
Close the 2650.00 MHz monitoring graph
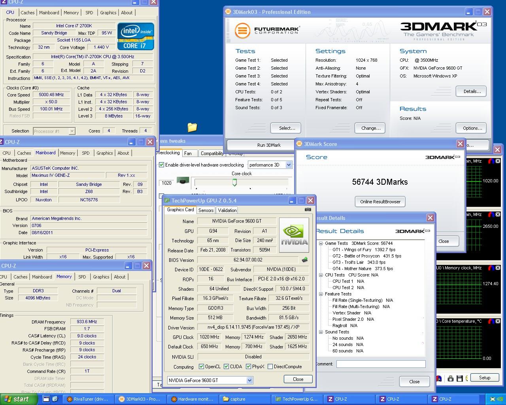[x=498, y=215]
